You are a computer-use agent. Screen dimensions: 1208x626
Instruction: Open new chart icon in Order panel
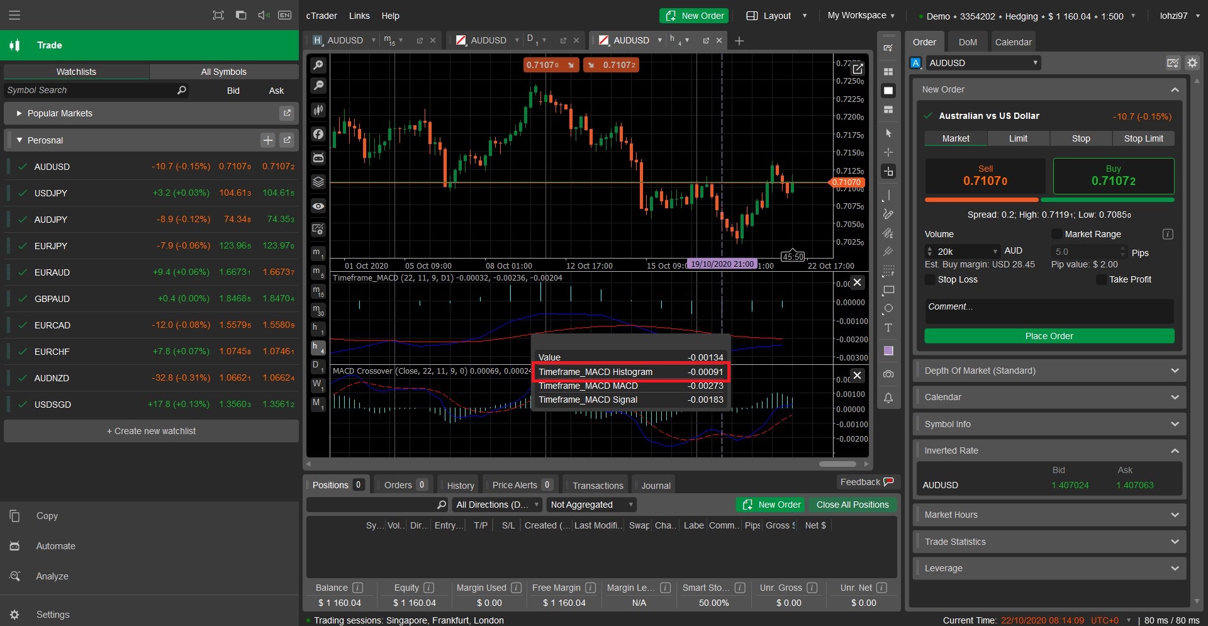(1173, 63)
